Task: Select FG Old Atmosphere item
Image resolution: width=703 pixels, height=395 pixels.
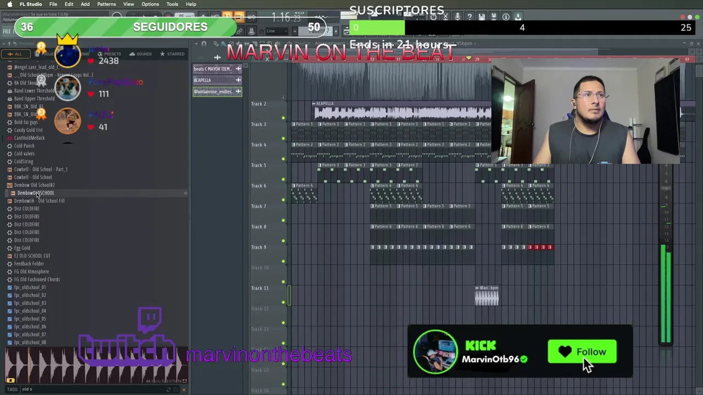Action: [x=31, y=272]
